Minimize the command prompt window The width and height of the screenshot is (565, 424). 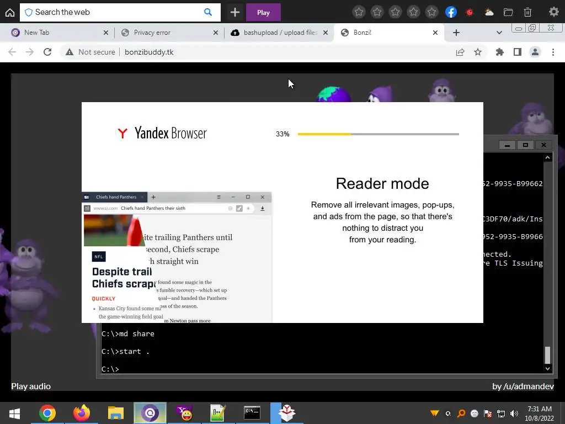(508, 145)
